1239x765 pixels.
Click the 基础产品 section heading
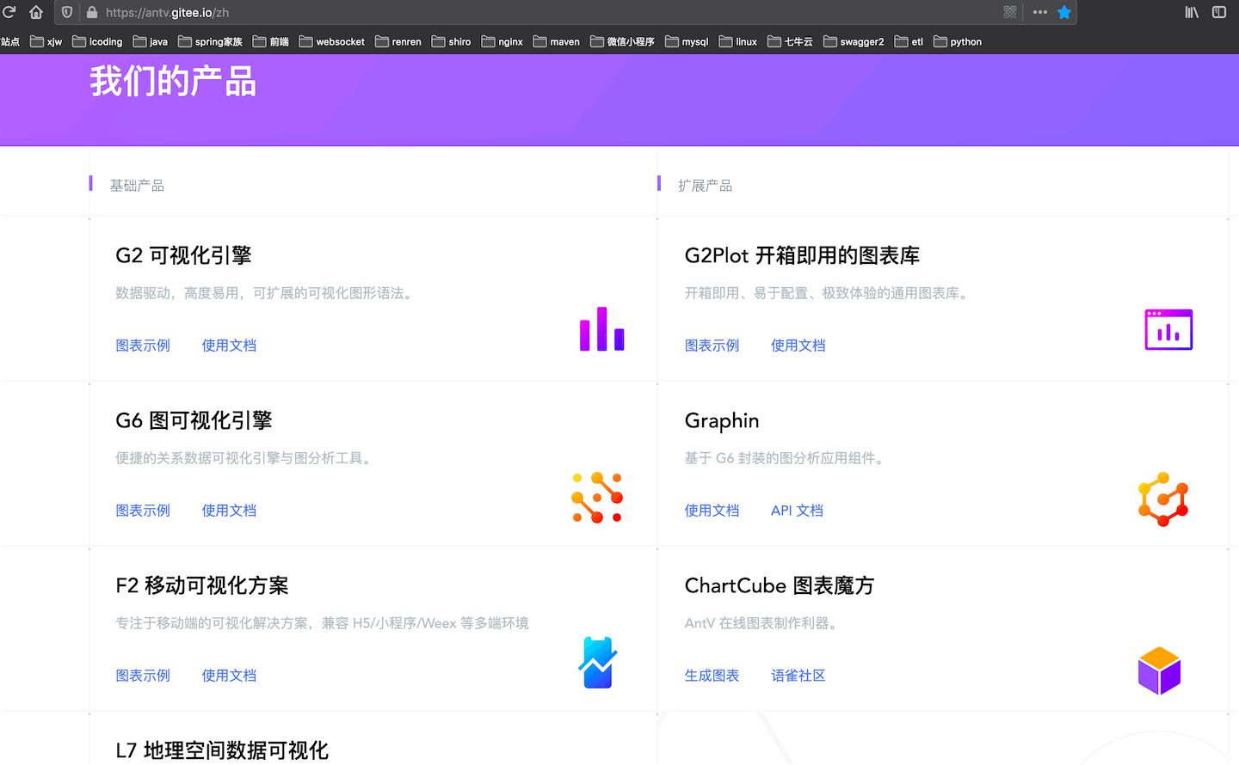[137, 186]
